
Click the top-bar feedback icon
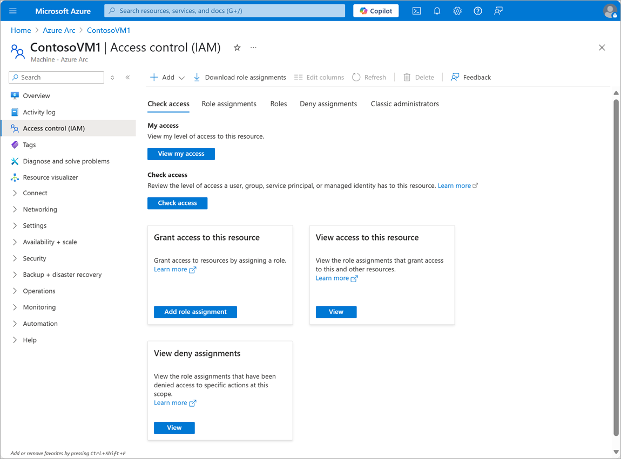coord(498,11)
